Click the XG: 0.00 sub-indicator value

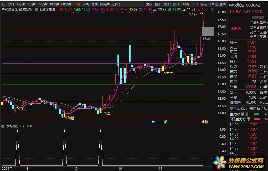point(26,126)
